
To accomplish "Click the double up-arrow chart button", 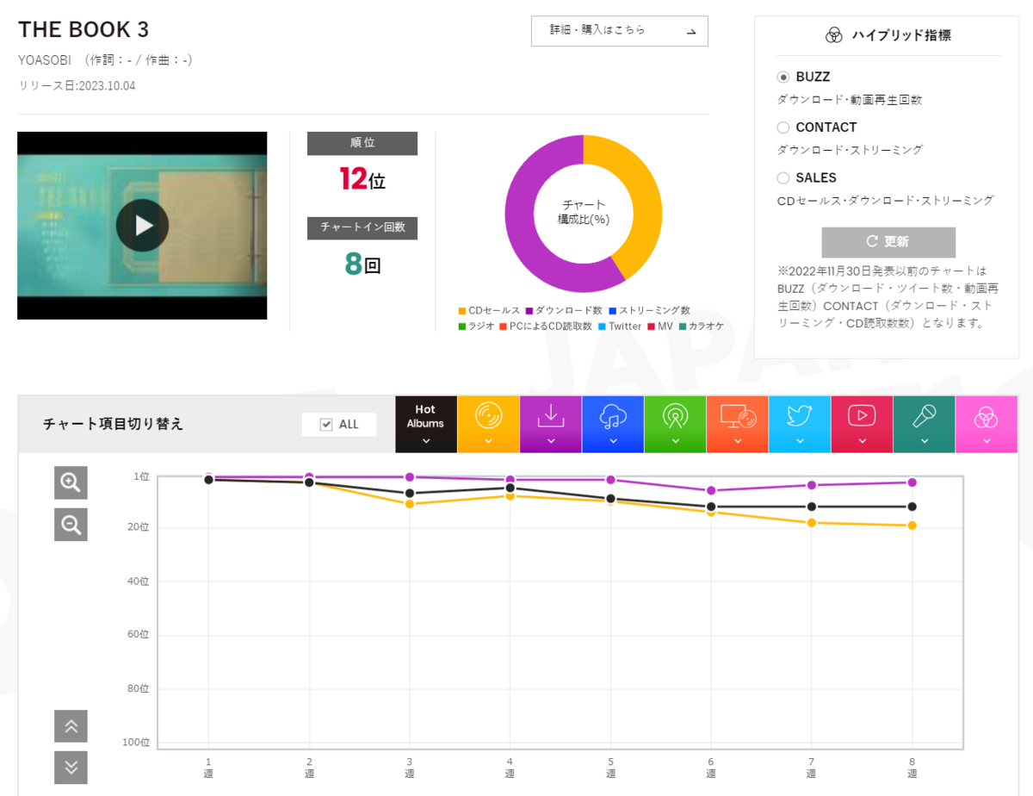I will [x=71, y=726].
